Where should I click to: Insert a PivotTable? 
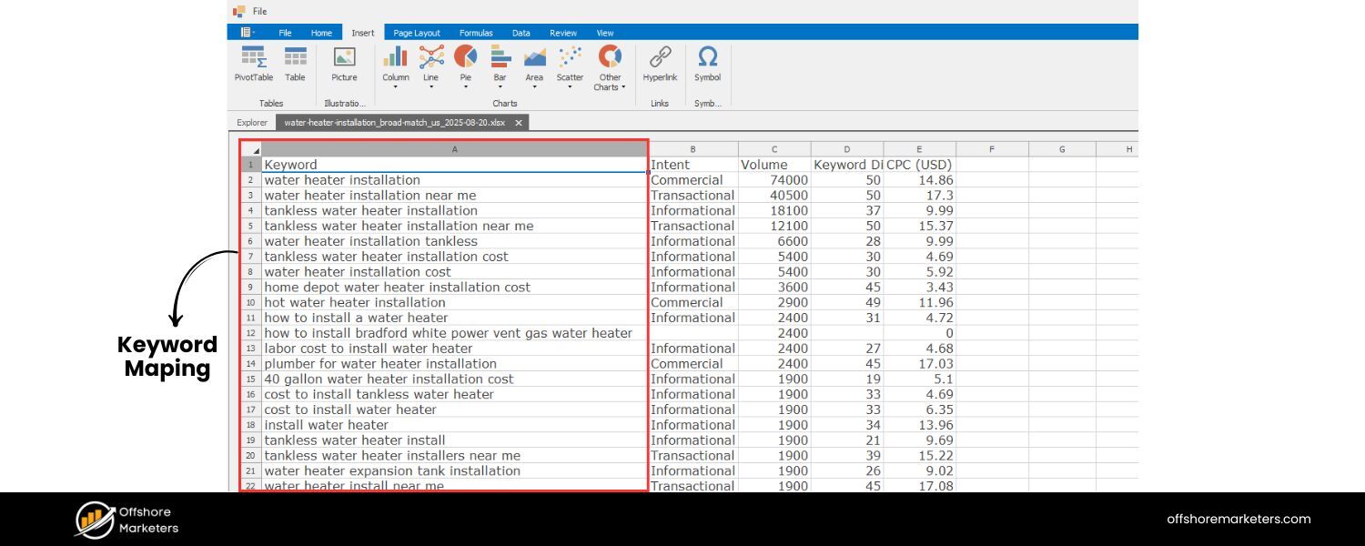click(x=252, y=64)
